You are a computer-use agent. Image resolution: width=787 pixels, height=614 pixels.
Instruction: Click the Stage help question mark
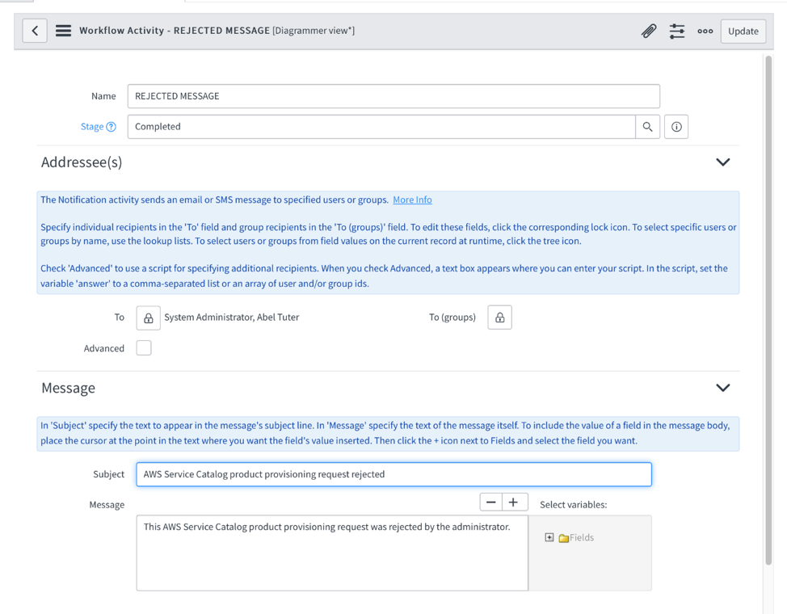pos(110,126)
